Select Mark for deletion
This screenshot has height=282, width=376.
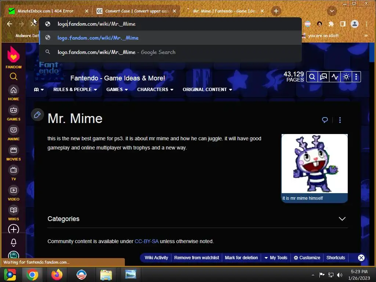(241, 258)
